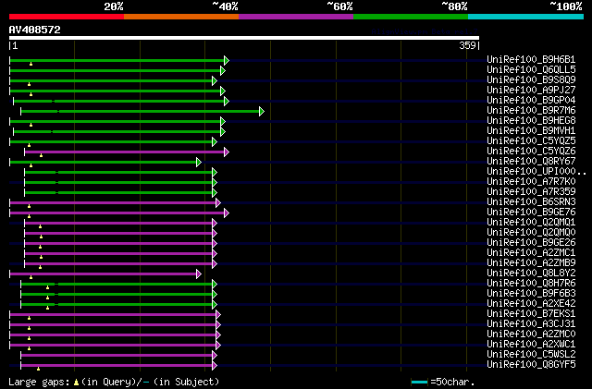The height and width of the screenshot is (389, 592).
Task: Select the UniRef100_C5YQZ5 label
Action: click(531, 140)
